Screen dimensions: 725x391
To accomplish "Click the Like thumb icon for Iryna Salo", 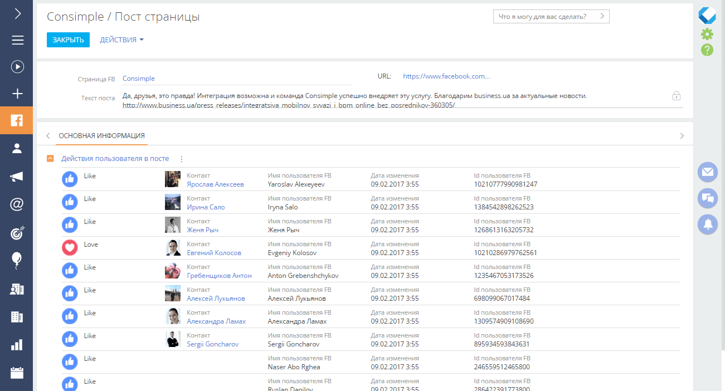I will click(70, 202).
